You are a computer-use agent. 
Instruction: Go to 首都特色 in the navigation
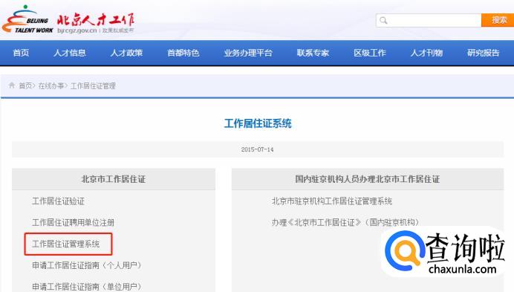pos(183,53)
